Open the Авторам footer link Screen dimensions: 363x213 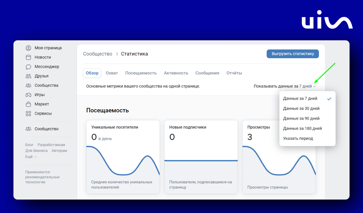tap(59, 151)
